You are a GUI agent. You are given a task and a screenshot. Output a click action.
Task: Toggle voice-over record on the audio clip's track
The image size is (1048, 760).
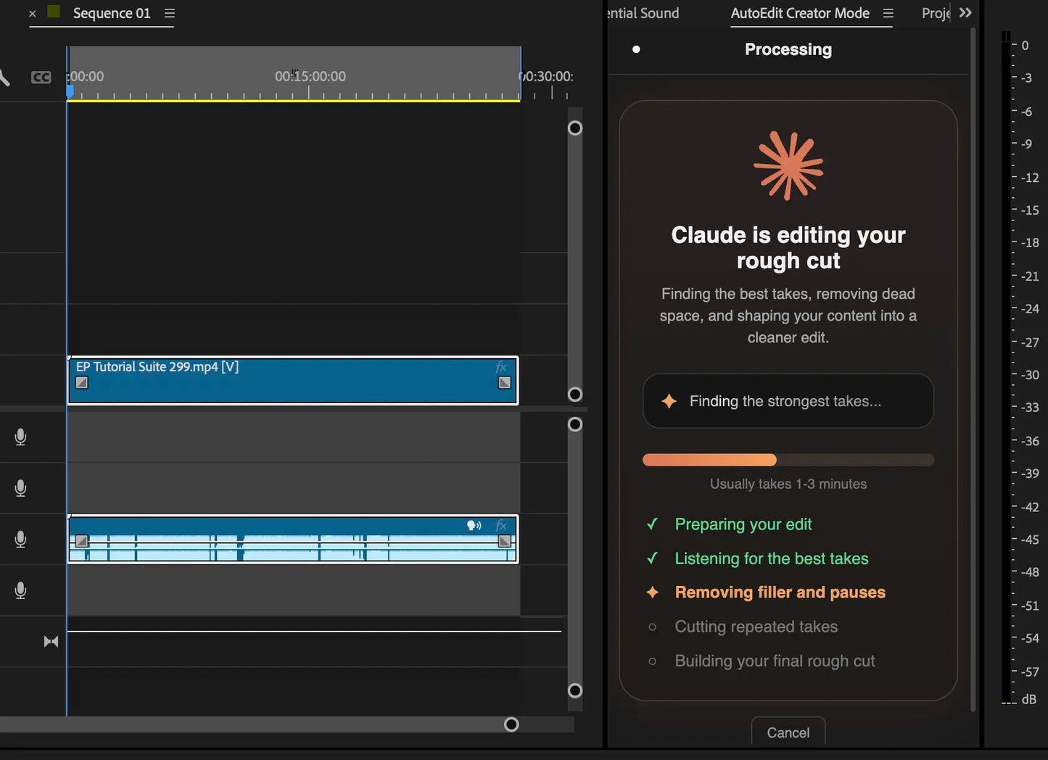point(20,539)
